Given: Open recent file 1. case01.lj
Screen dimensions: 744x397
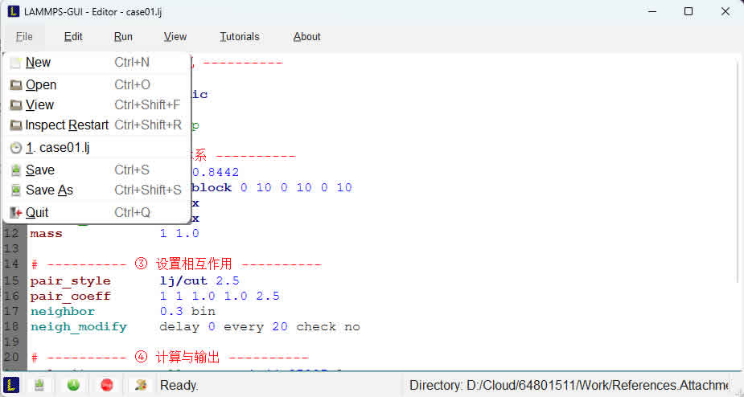Looking at the screenshot, I should (97, 148).
